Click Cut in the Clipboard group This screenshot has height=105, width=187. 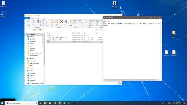42,21
